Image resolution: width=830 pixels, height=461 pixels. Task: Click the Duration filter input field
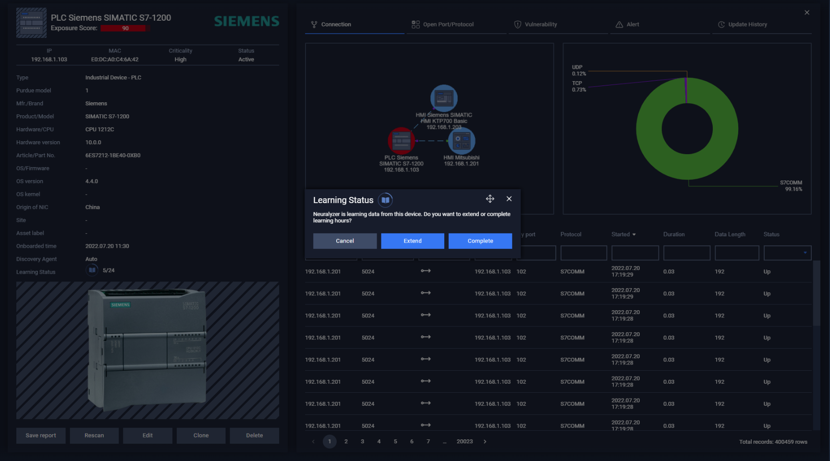pos(687,253)
